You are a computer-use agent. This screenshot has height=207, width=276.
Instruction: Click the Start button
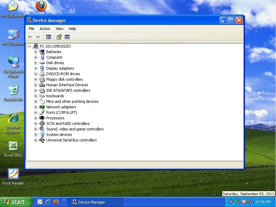tap(16, 202)
